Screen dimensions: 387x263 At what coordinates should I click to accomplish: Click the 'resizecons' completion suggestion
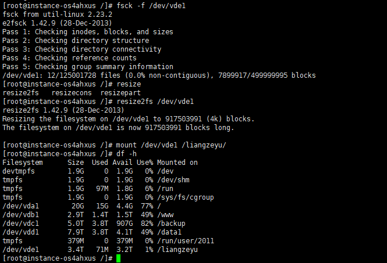point(72,93)
